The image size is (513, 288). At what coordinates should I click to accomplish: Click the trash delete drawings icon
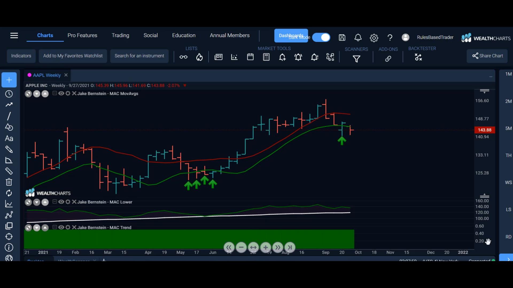point(9,182)
